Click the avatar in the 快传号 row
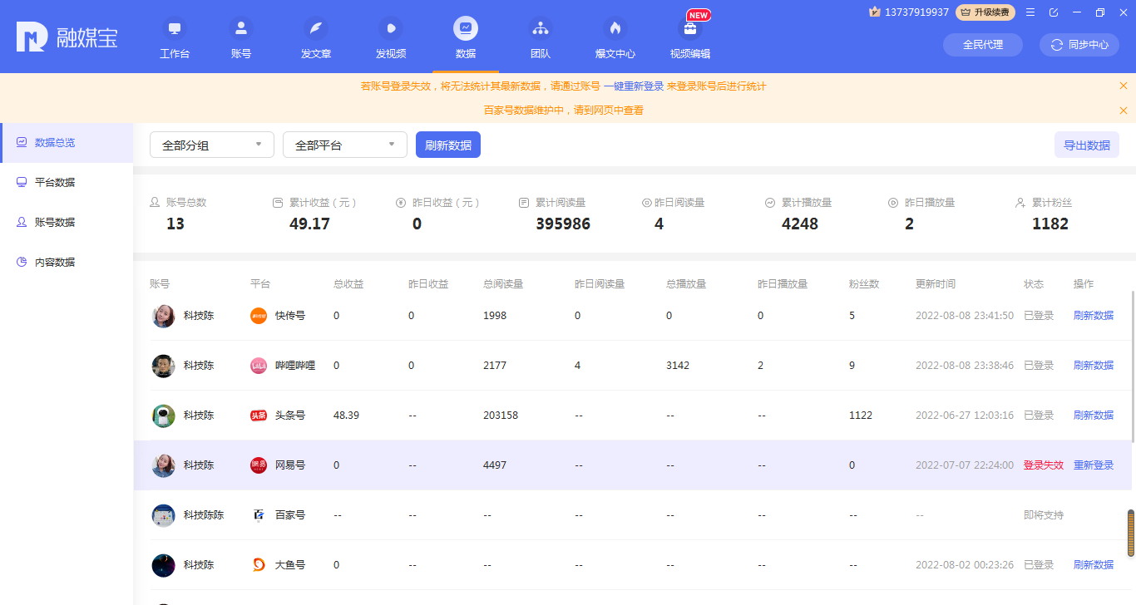 (x=163, y=316)
